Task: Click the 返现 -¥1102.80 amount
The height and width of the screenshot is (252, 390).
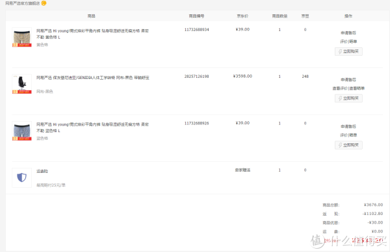Action: [x=372, y=214]
